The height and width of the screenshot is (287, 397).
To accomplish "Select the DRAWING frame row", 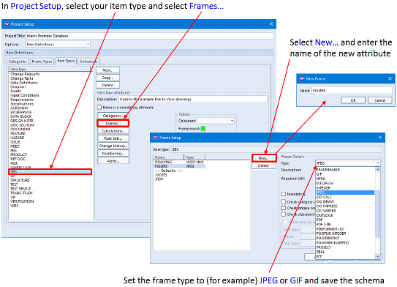I will 179,162.
